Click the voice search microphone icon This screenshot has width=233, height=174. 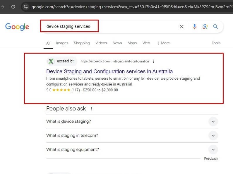coord(194,27)
